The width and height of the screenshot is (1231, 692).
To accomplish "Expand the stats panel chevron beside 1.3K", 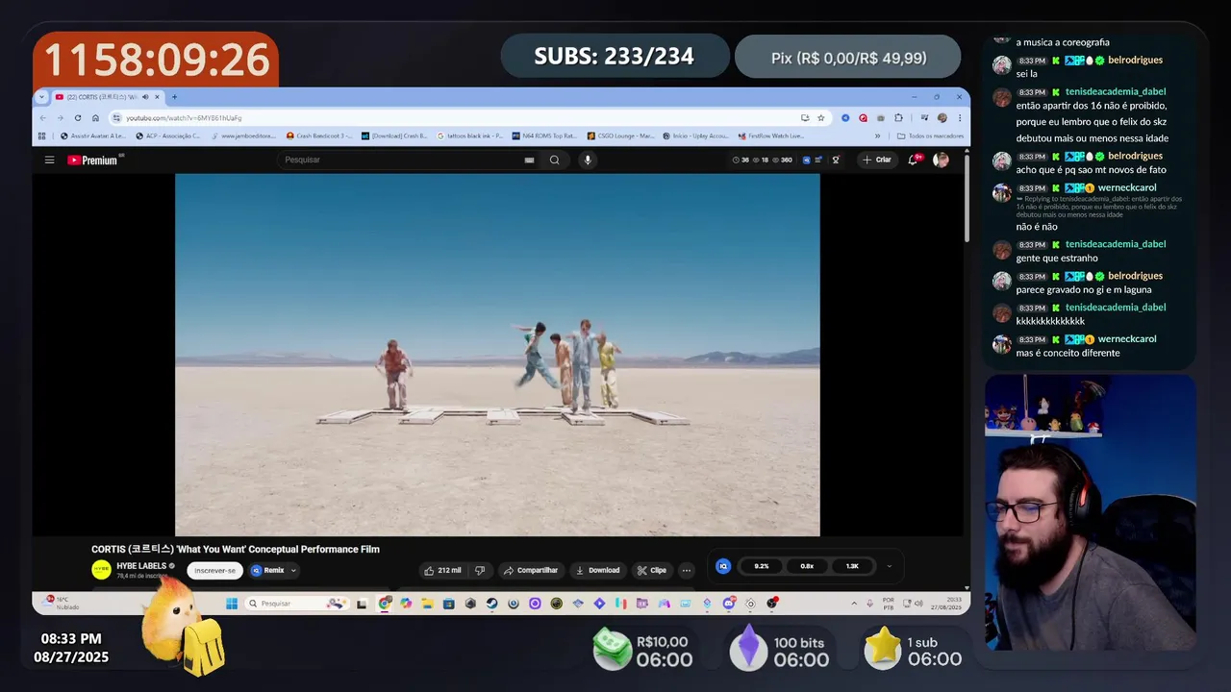I will [889, 566].
